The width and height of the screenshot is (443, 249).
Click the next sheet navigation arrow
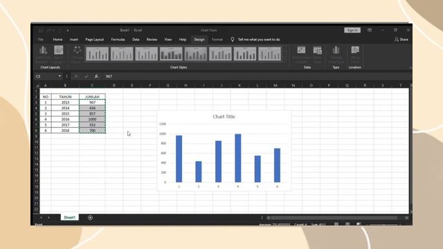[48, 218]
